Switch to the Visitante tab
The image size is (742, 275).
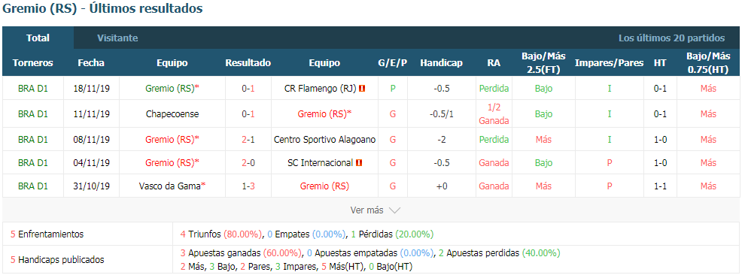tap(117, 38)
